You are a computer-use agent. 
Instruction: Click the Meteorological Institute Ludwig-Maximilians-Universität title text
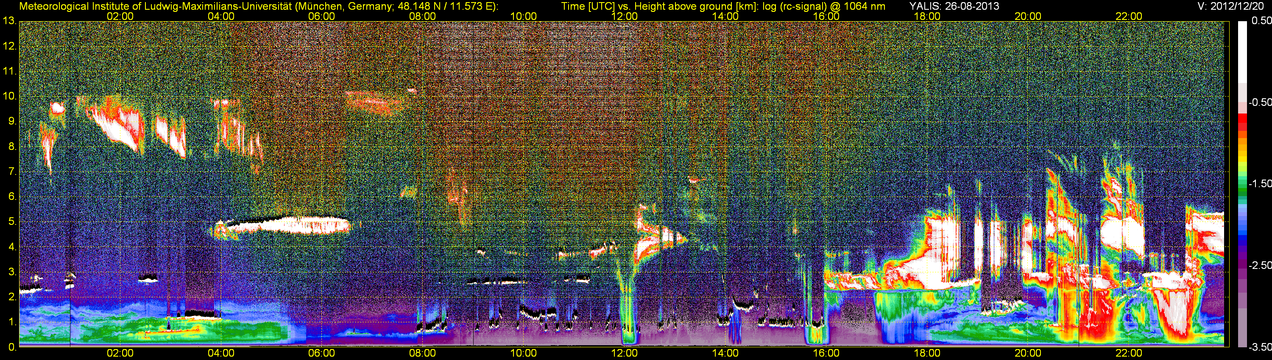[x=258, y=6]
